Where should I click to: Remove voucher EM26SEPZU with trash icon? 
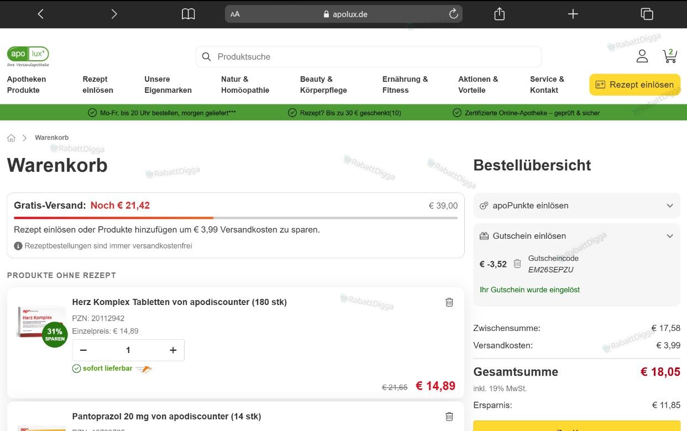point(517,264)
